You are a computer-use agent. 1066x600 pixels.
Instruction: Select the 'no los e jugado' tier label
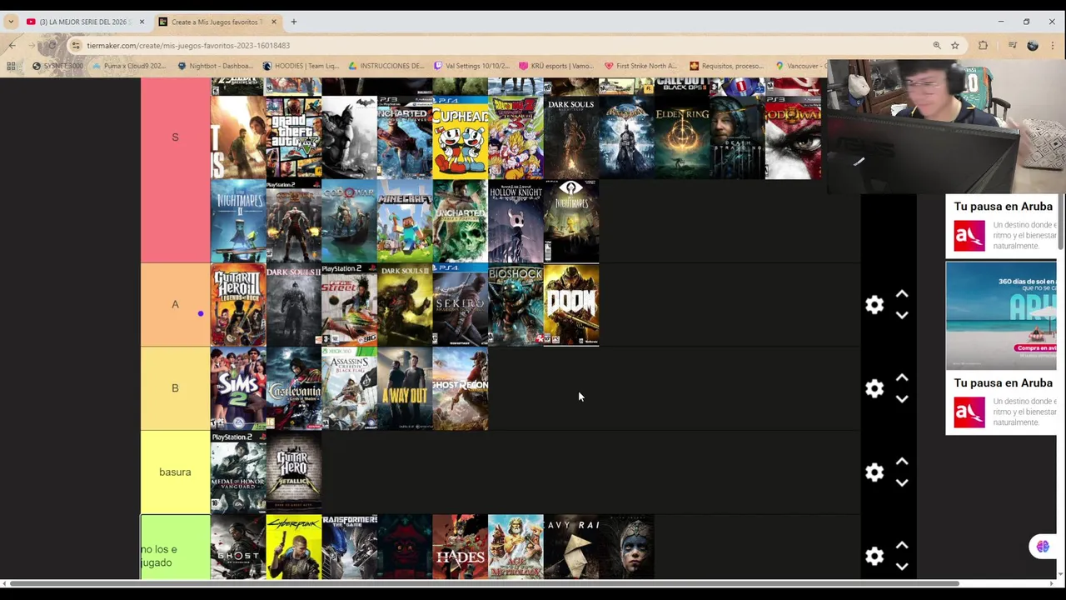click(x=175, y=547)
